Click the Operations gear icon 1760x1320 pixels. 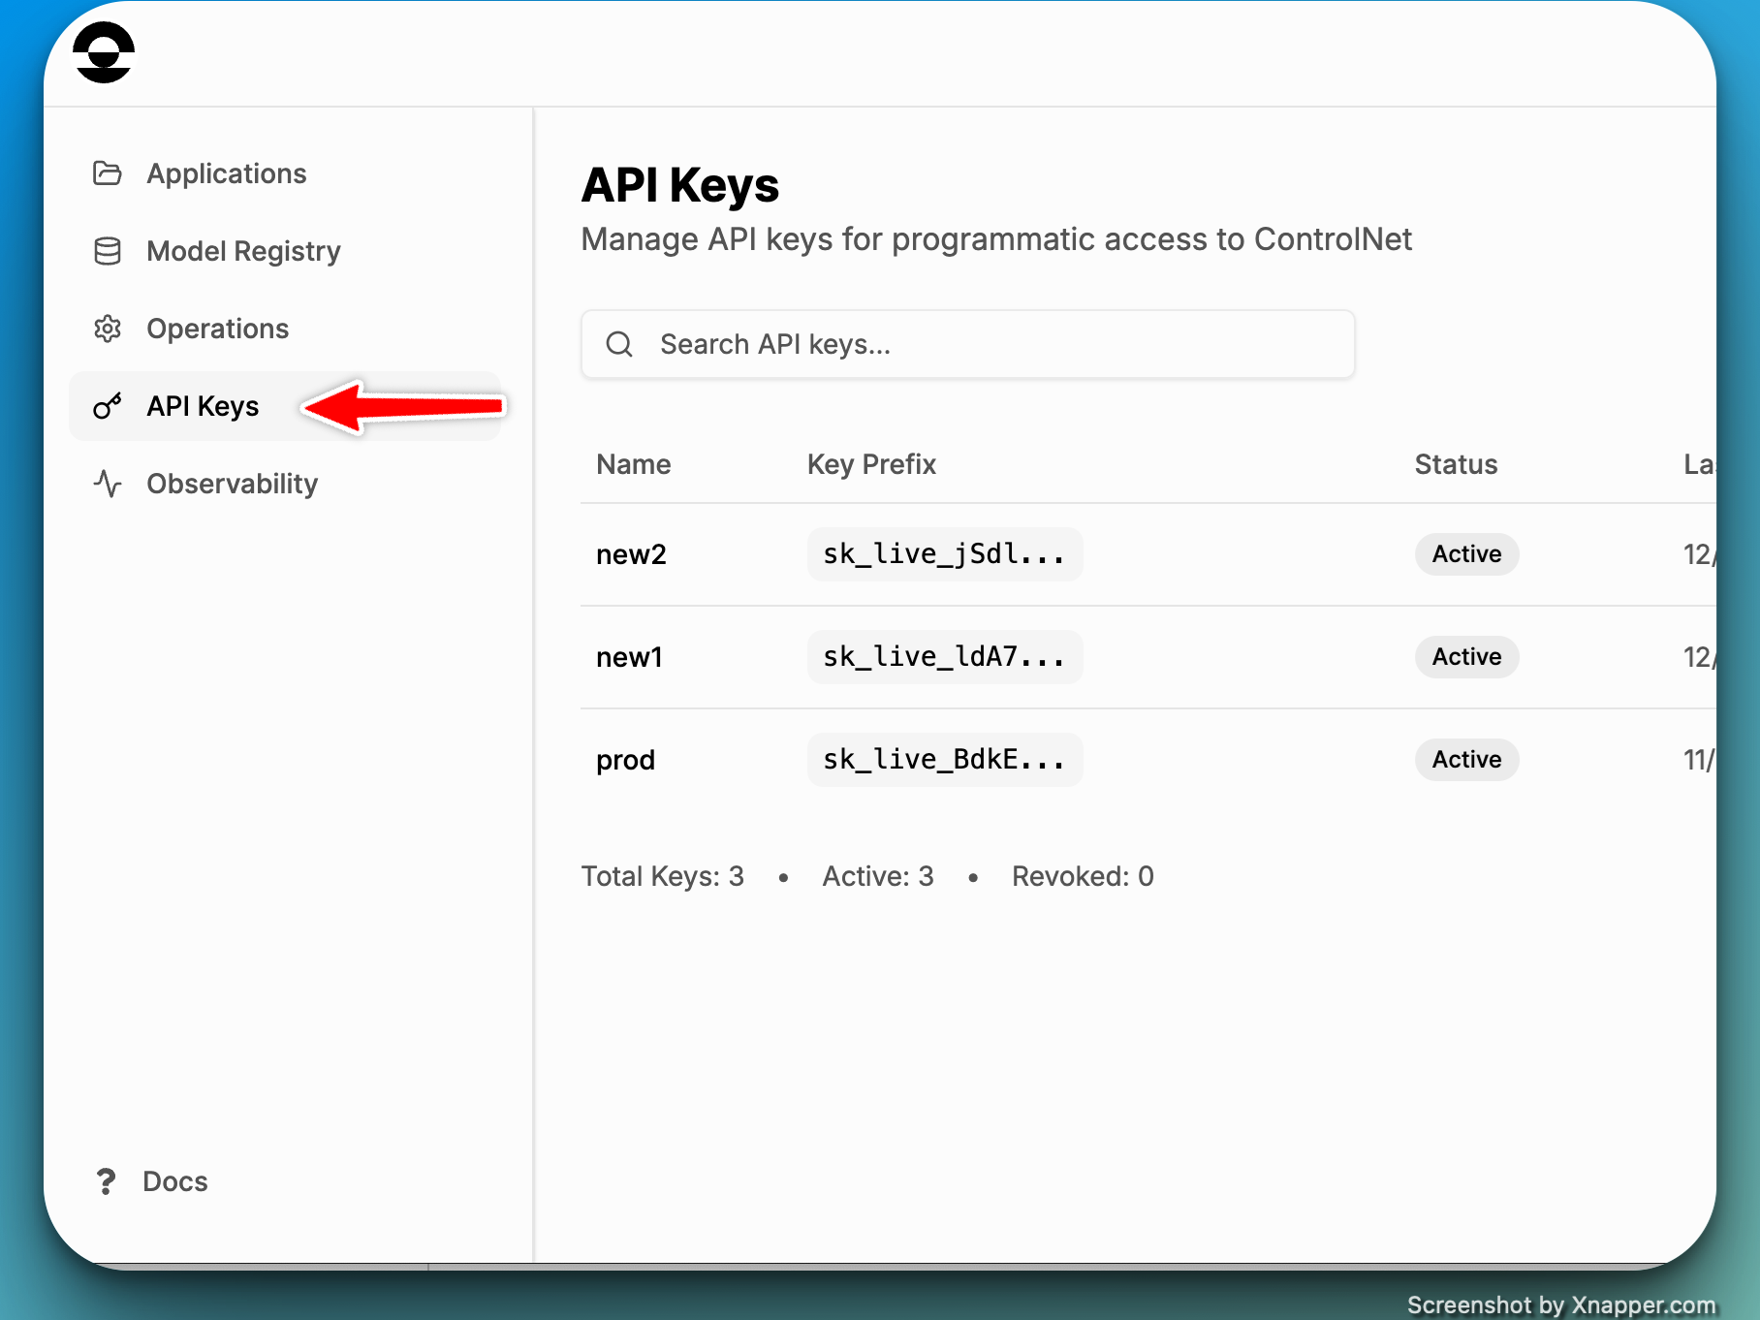[108, 329]
